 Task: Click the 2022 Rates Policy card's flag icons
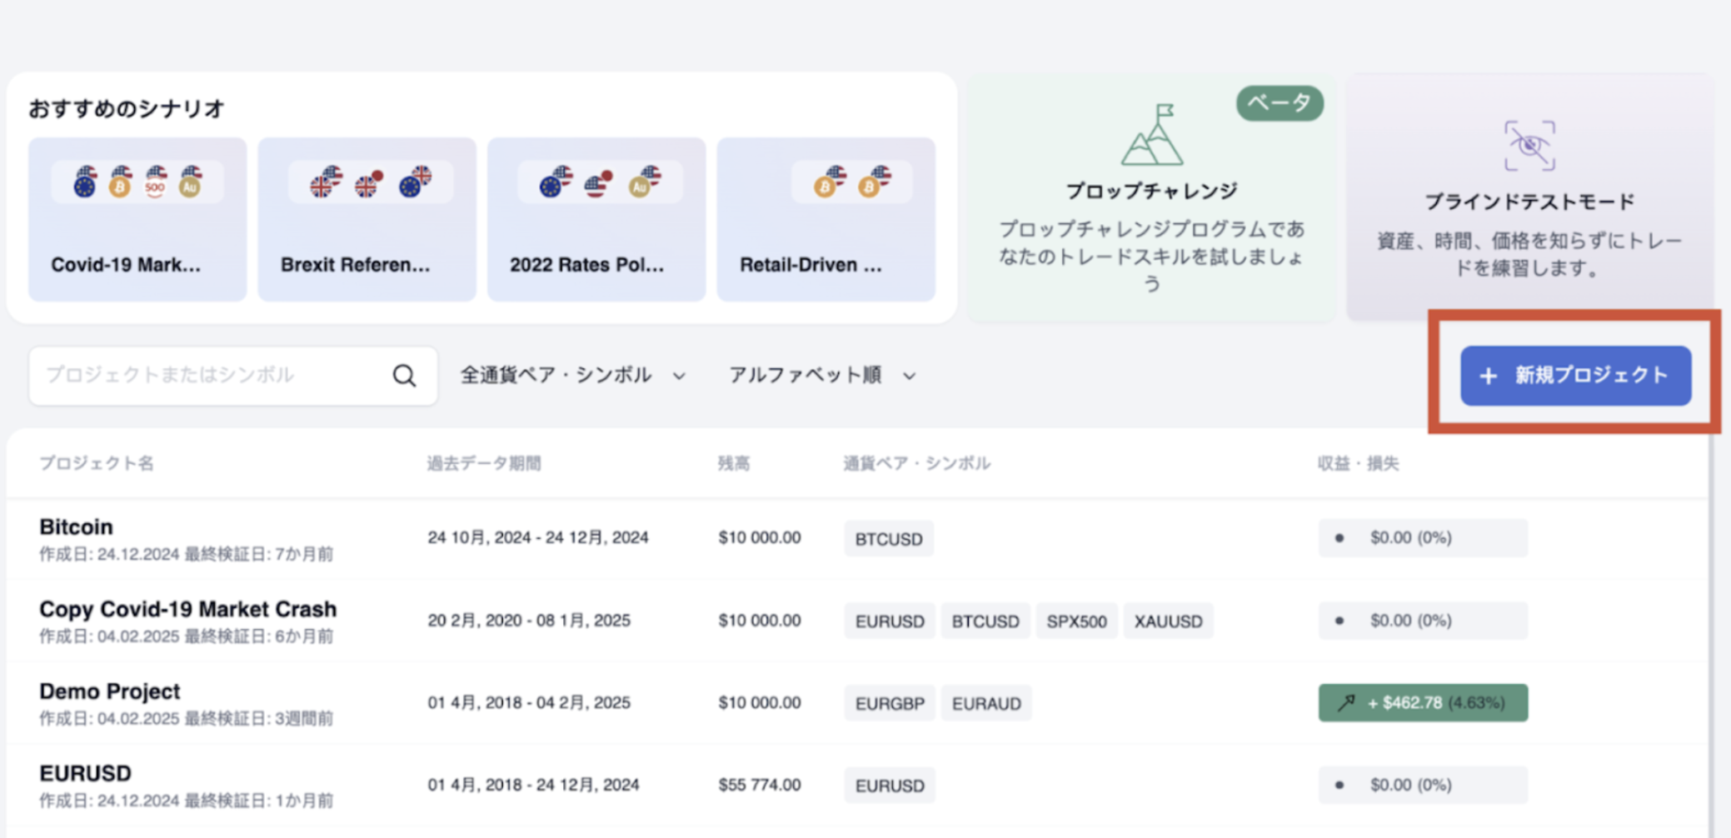600,182
